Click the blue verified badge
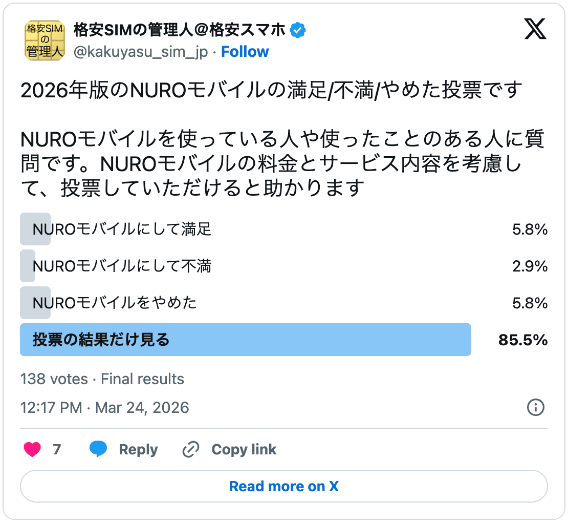The width and height of the screenshot is (568, 522). pyautogui.click(x=296, y=30)
